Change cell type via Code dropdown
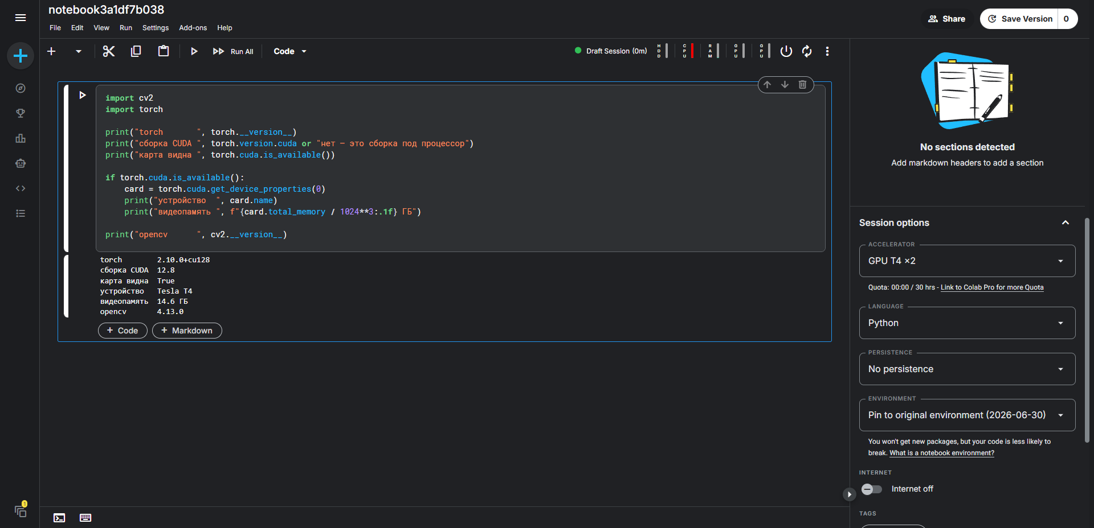Image resolution: width=1094 pixels, height=528 pixels. tap(290, 51)
